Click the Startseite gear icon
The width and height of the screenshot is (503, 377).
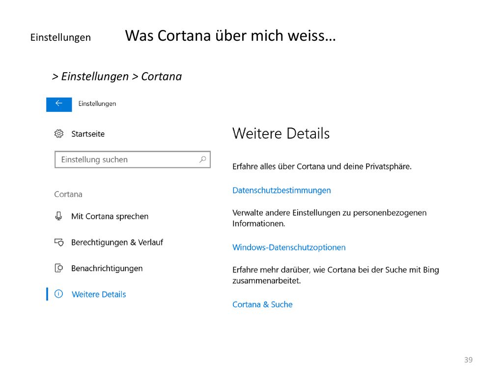pyautogui.click(x=59, y=134)
